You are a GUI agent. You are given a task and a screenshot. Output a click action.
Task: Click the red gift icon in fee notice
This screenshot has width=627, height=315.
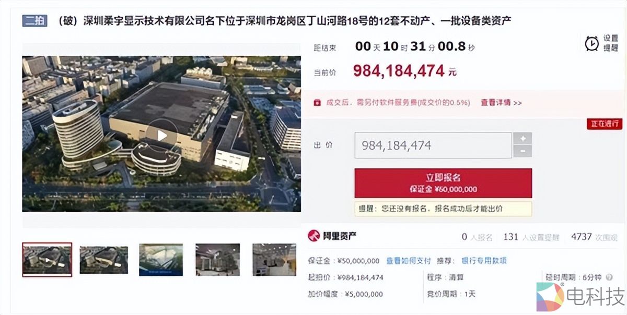(317, 103)
